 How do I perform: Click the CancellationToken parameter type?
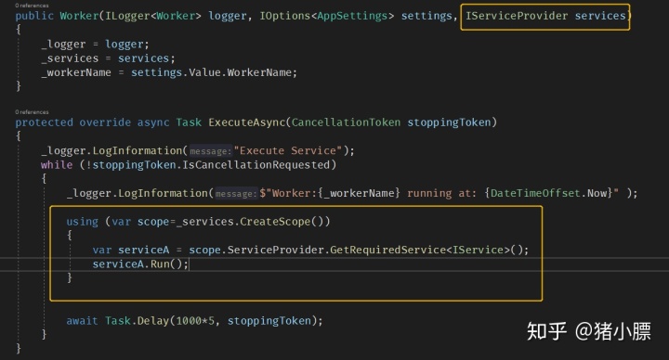346,122
